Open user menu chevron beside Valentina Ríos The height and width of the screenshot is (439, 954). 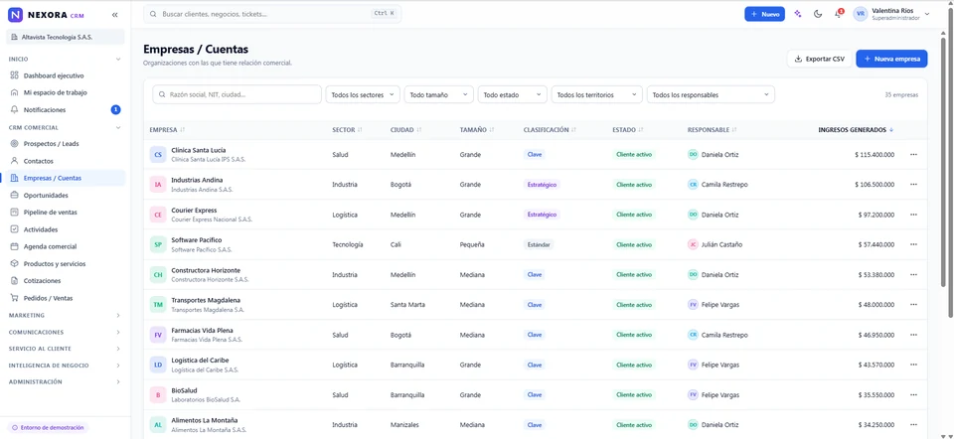point(927,14)
